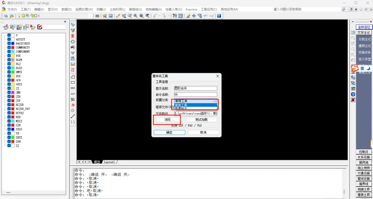This screenshot has height=199, width=373.
Task: Open the 控制点 category in right panel
Action: [x=364, y=152]
